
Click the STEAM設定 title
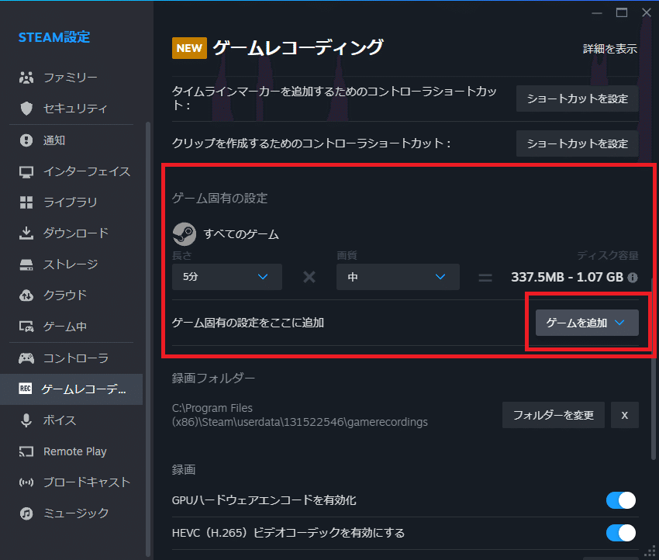coord(54,37)
